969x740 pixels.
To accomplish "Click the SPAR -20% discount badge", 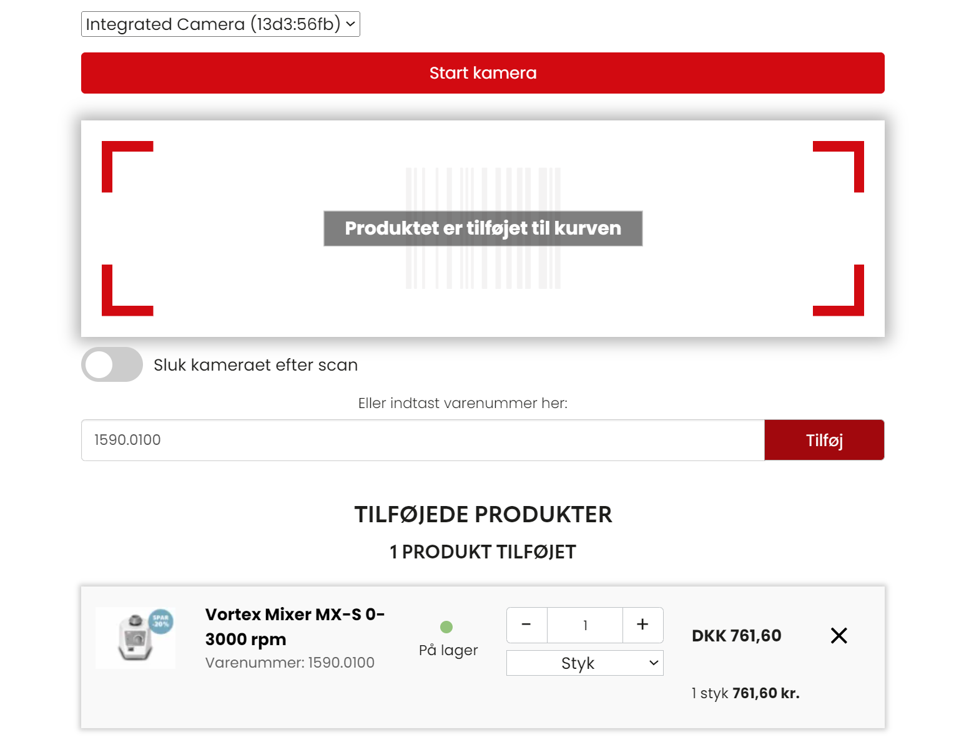I will coord(162,621).
